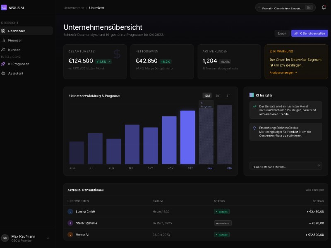Click the Lumina GmbH avatar icon
Image resolution: width=331 pixels, height=248 pixels.
70,212
